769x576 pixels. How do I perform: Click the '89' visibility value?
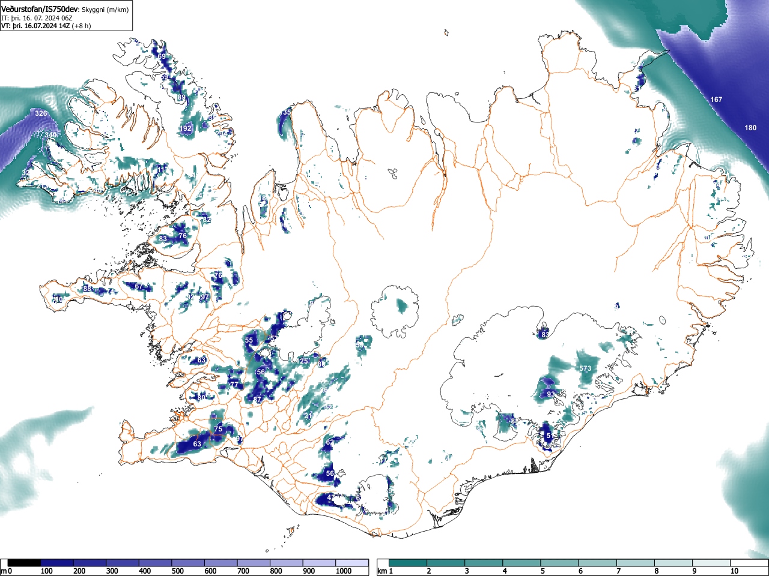coord(181,97)
